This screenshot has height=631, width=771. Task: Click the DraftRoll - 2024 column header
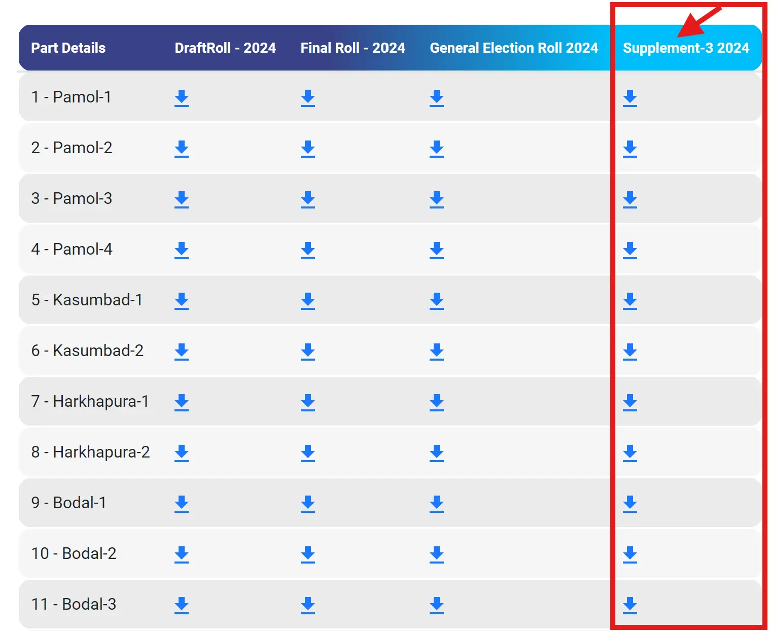pyautogui.click(x=225, y=48)
